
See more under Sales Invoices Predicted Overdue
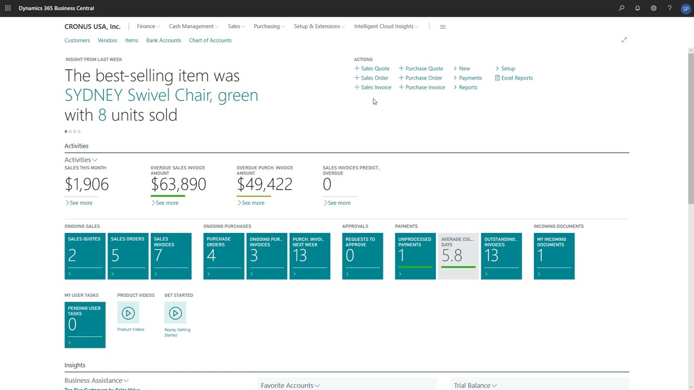click(x=337, y=203)
